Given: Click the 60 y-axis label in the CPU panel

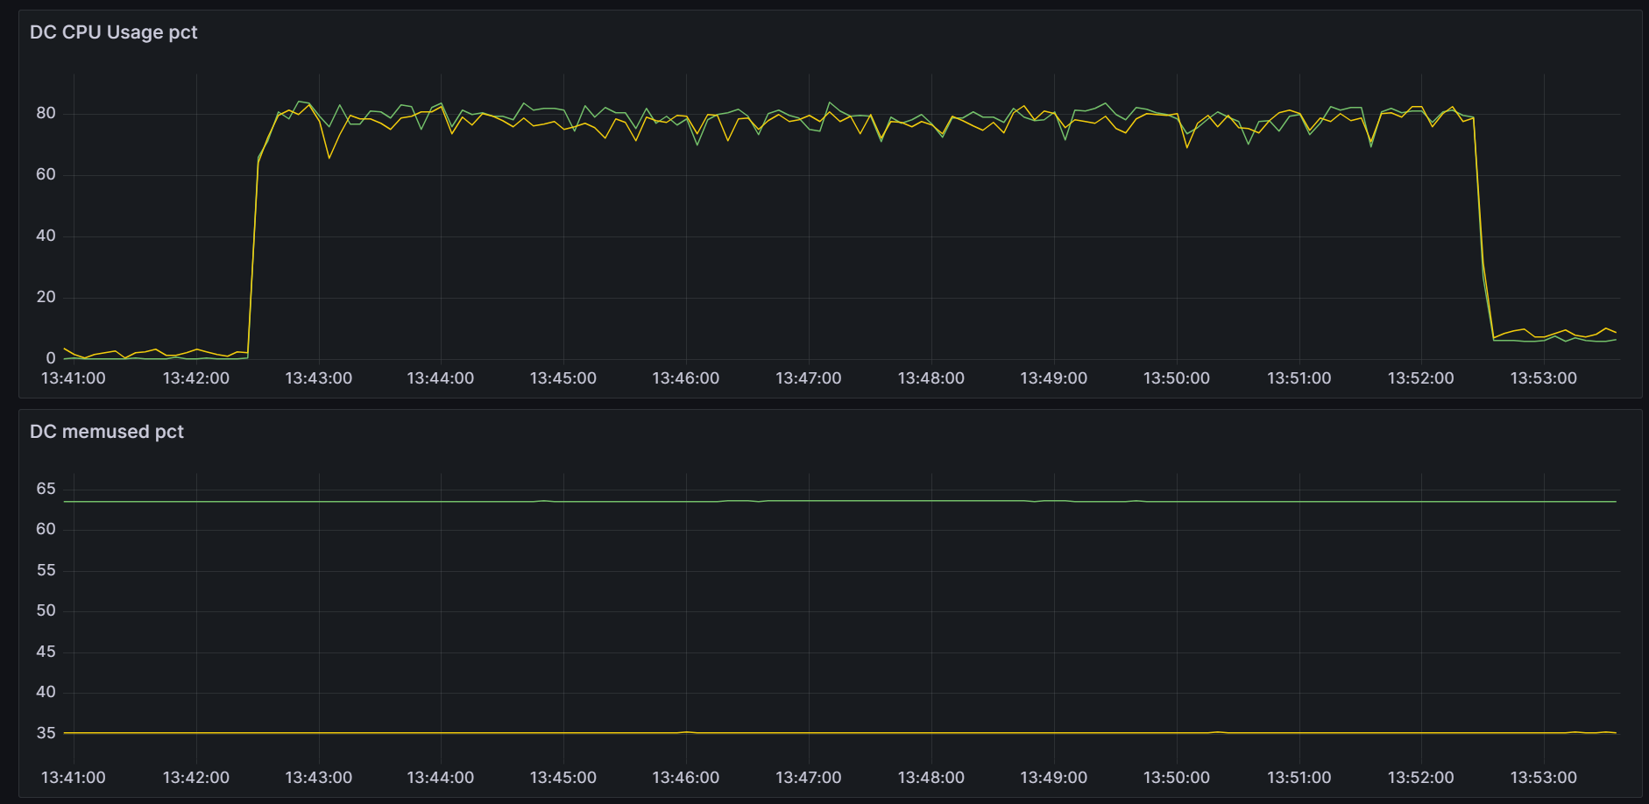Looking at the screenshot, I should pyautogui.click(x=46, y=174).
